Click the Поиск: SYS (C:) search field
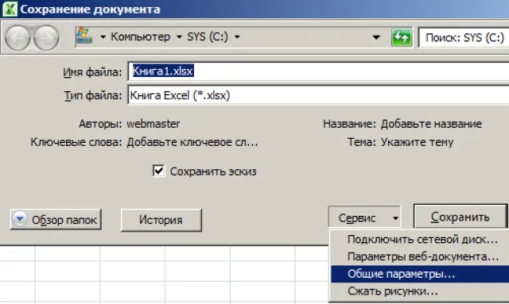This screenshot has width=509, height=304. (464, 37)
